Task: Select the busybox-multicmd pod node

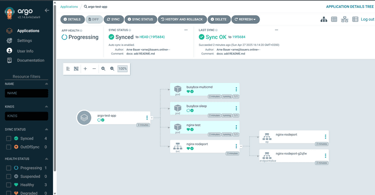Action: pos(205,89)
